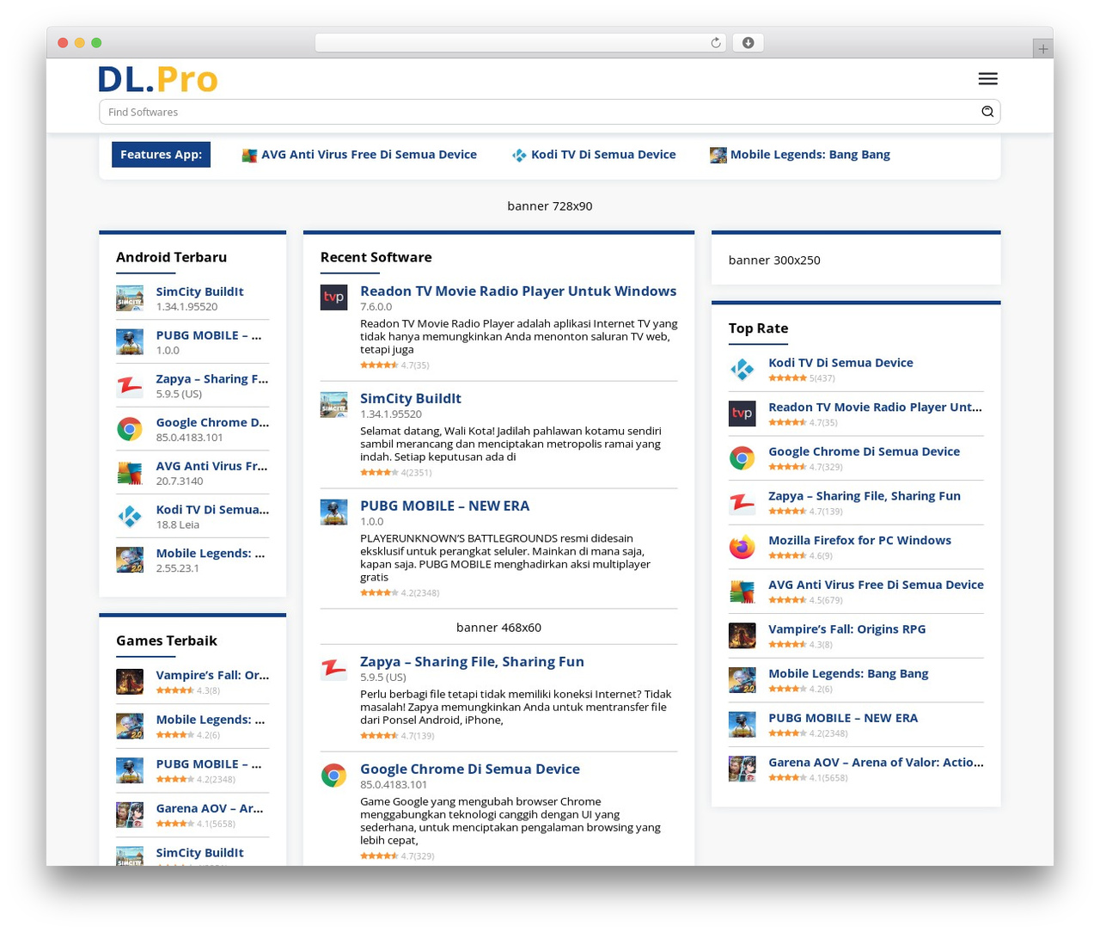Click Garena AOV icon in Games Terbaik
The width and height of the screenshot is (1100, 932).
pyautogui.click(x=130, y=815)
